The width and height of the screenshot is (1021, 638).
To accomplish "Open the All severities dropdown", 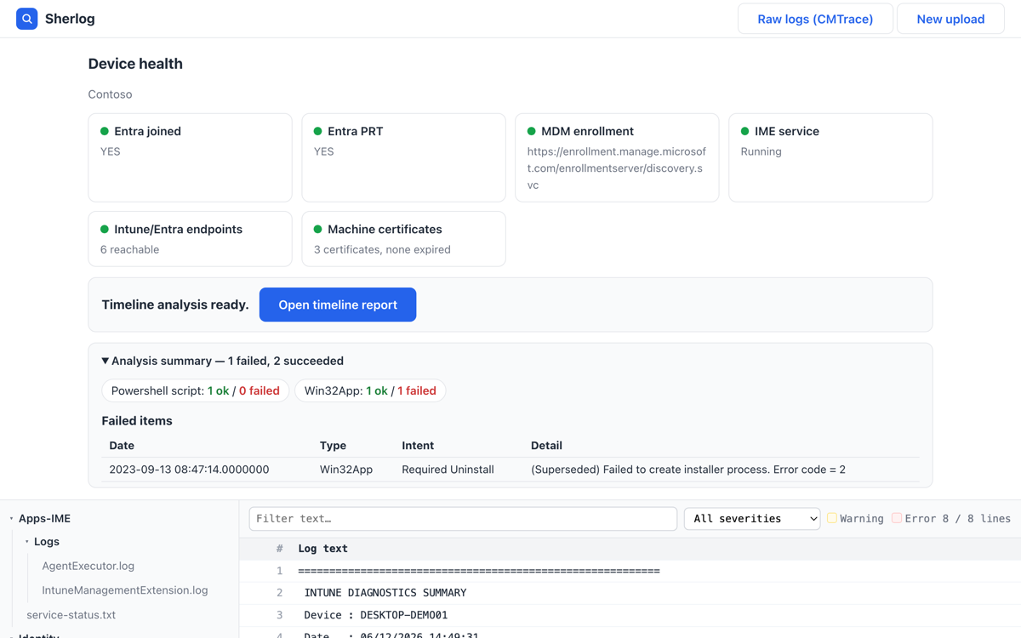I will pos(752,518).
